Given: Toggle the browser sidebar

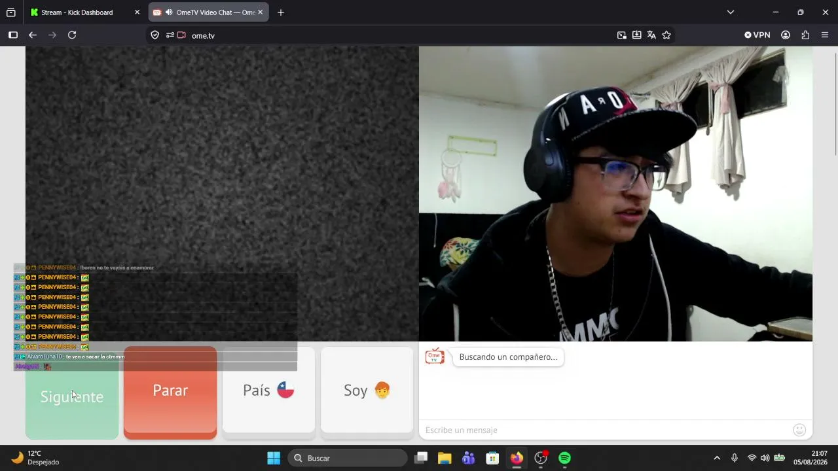Looking at the screenshot, I should click(x=12, y=35).
